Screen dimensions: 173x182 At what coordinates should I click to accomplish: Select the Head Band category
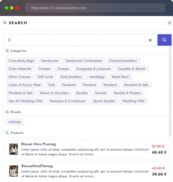(120, 77)
